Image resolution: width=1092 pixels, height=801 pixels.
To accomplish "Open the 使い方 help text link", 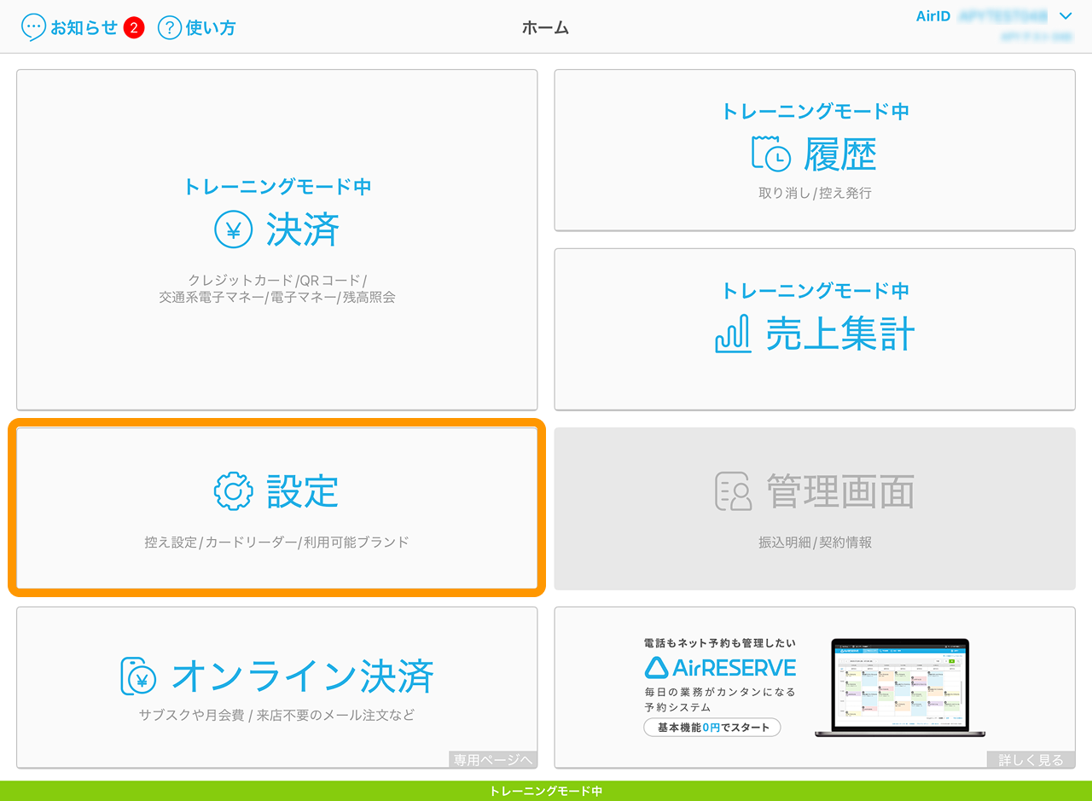I will click(210, 27).
